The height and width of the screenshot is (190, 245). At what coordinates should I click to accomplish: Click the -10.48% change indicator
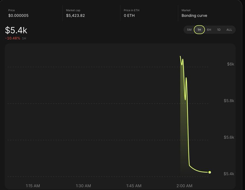[x=13, y=38]
